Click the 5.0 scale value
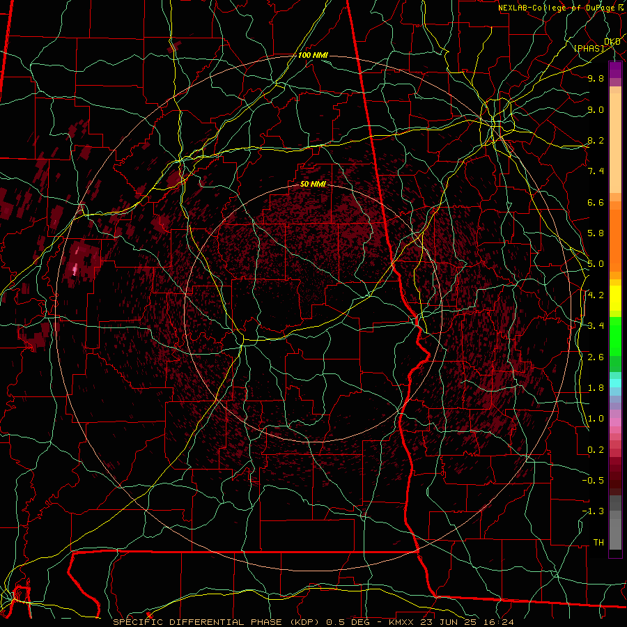The height and width of the screenshot is (627, 627). [x=596, y=264]
